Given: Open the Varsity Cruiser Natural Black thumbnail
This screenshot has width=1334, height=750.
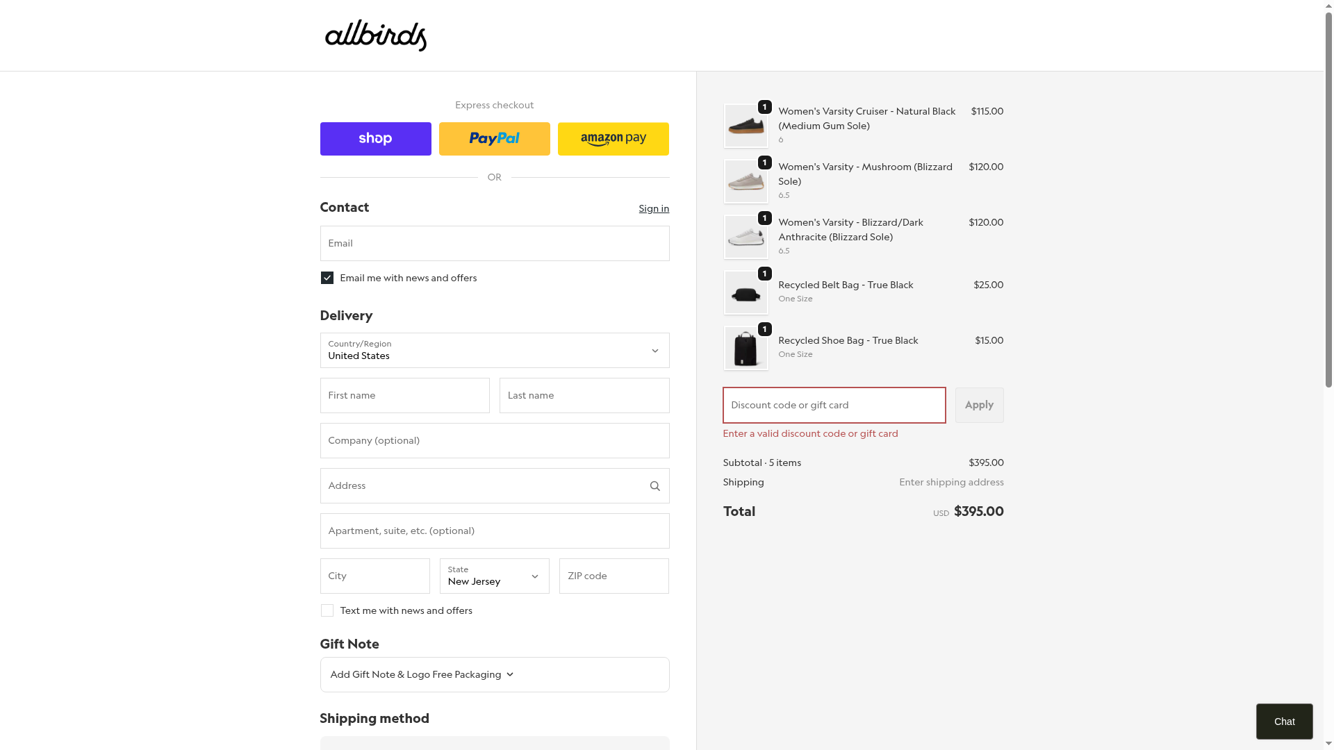Looking at the screenshot, I should coord(746,126).
